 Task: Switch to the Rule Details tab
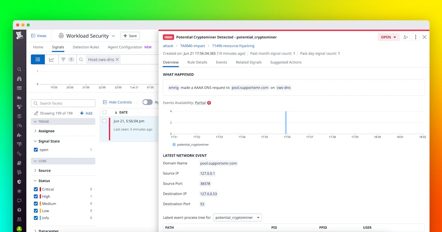(x=197, y=62)
